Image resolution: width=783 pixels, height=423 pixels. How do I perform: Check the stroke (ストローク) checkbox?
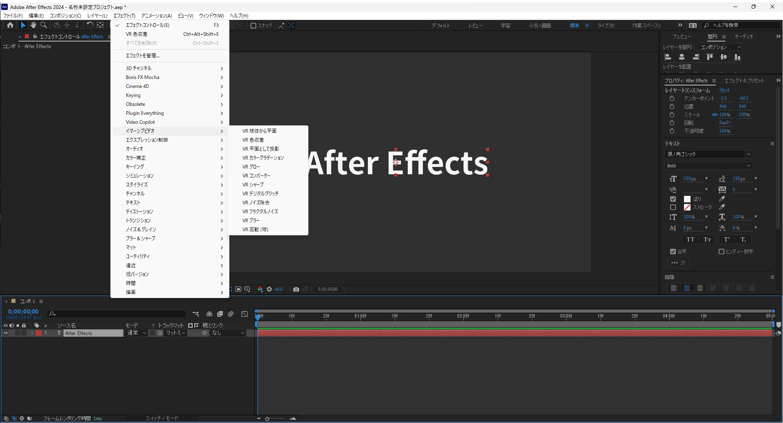click(x=673, y=207)
